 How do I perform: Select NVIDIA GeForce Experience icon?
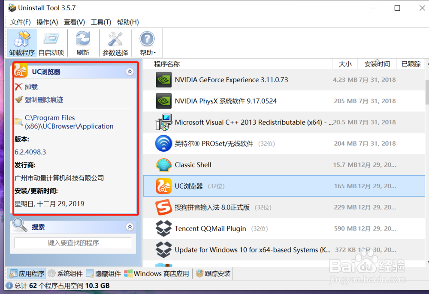(163, 80)
